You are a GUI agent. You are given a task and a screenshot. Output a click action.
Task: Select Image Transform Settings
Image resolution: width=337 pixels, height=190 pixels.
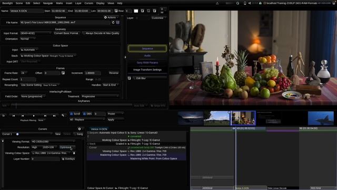(147, 70)
